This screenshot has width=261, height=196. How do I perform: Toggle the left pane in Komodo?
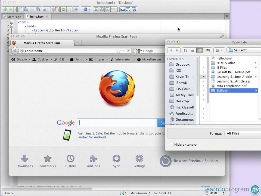96,9
